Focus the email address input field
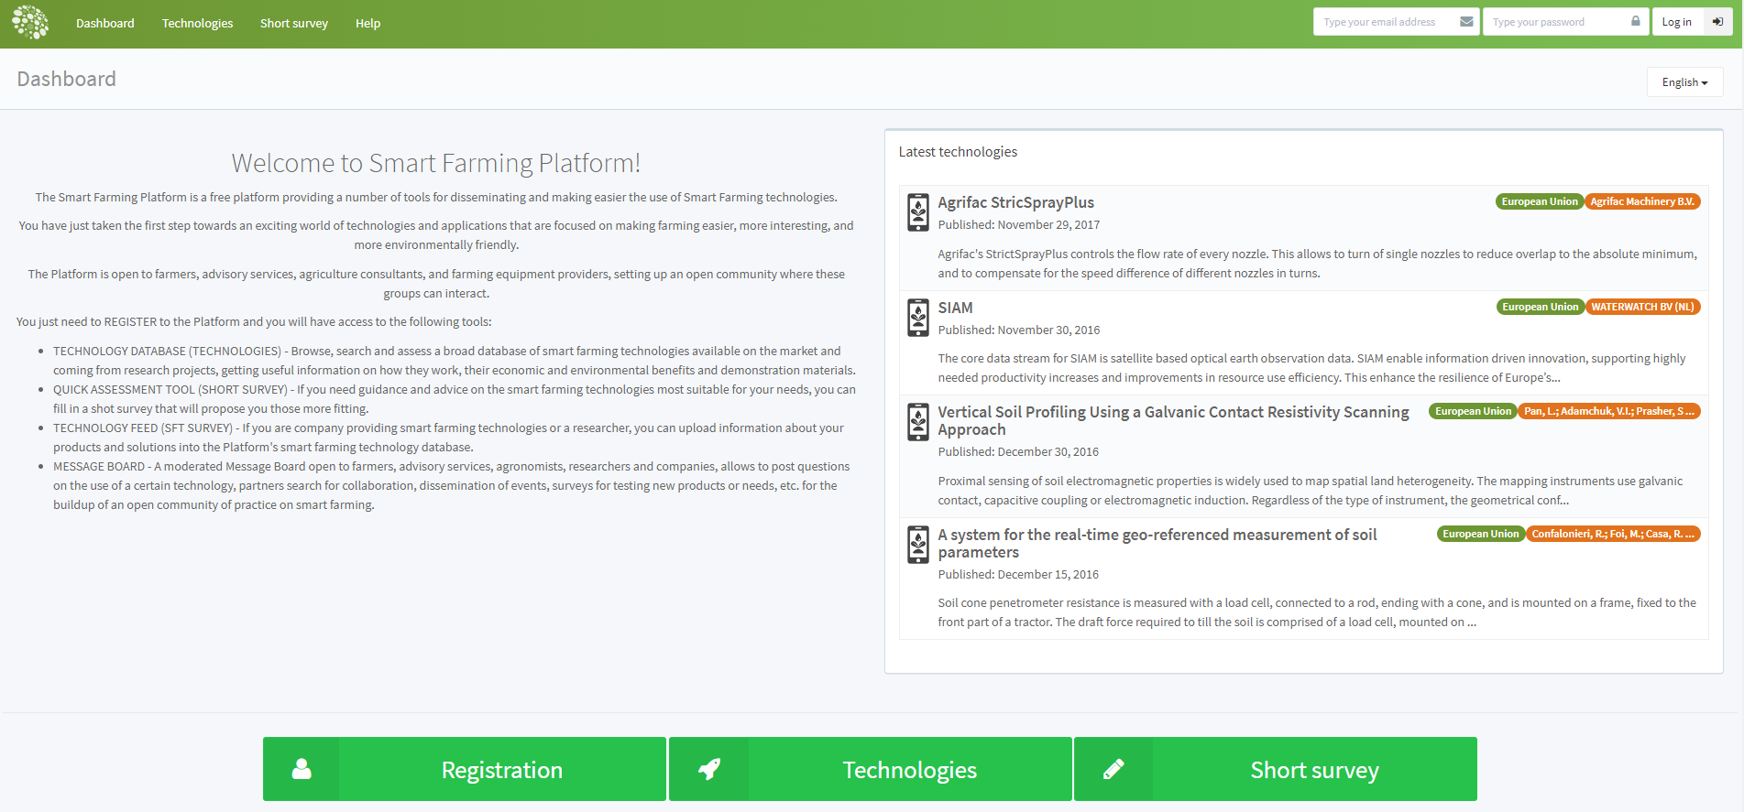The width and height of the screenshot is (1744, 812). point(1384,22)
